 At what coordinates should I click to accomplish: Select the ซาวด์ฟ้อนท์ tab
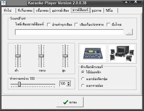pyautogui.click(x=80, y=10)
